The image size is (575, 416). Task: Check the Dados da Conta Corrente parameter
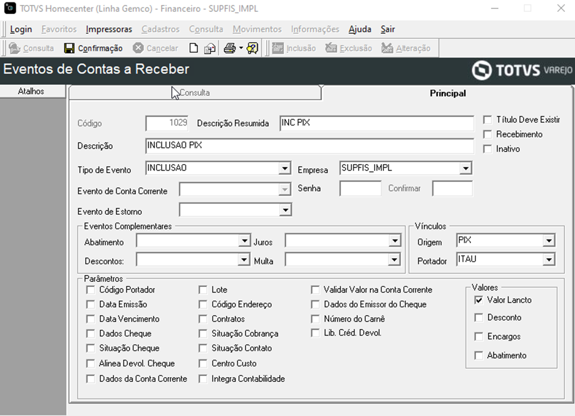[90, 379]
